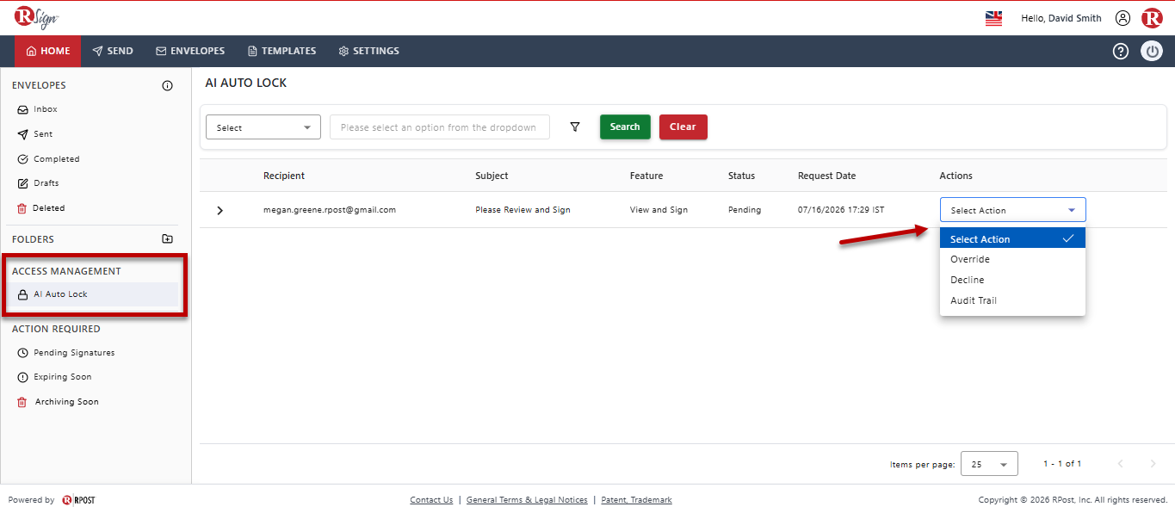Open the search criteria Select dropdown
Viewport: 1175px width, 513px height.
[263, 127]
